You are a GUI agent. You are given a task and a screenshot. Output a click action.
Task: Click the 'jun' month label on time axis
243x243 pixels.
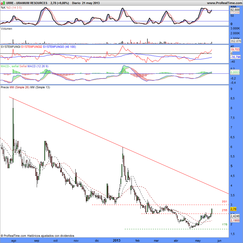point(220,241)
